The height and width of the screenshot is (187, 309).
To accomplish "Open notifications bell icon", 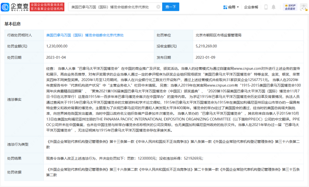I will [274, 7].
